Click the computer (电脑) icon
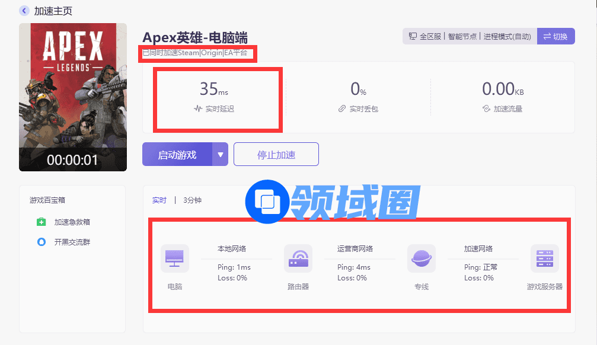The width and height of the screenshot is (597, 345). point(175,258)
